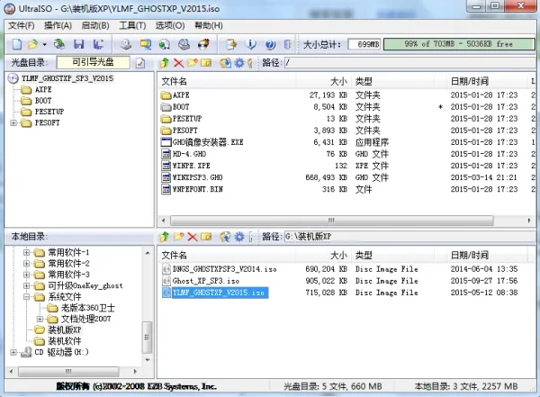Image resolution: width=540 pixels, height=397 pixels.
Task: Expand the 常用软件-1 folder node
Action: pos(26,252)
